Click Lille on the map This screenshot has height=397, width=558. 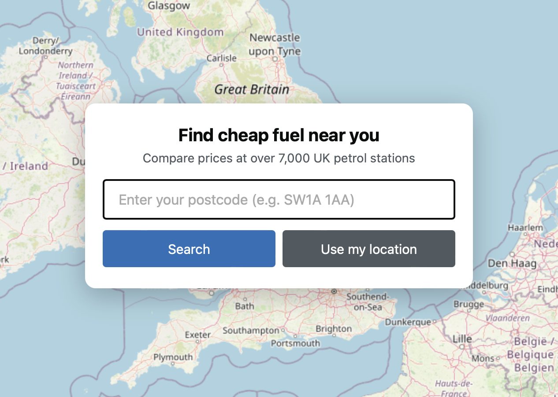click(x=462, y=339)
